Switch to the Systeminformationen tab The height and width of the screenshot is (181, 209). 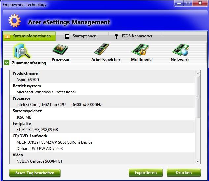29,36
